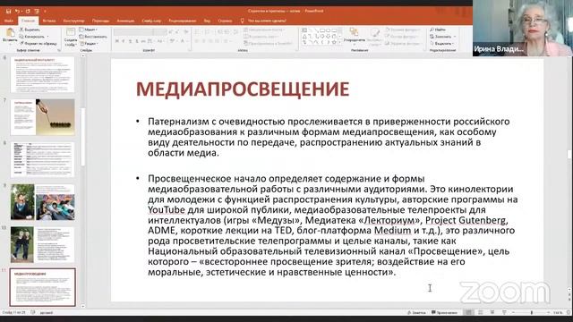Open the File (Файл) tab
This screenshot has width=573, height=322.
[9, 21]
